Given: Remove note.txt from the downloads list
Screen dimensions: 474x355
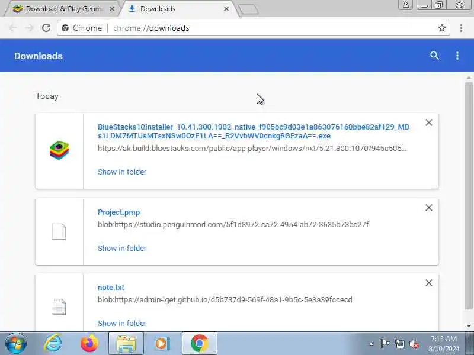Looking at the screenshot, I should click(x=428, y=283).
